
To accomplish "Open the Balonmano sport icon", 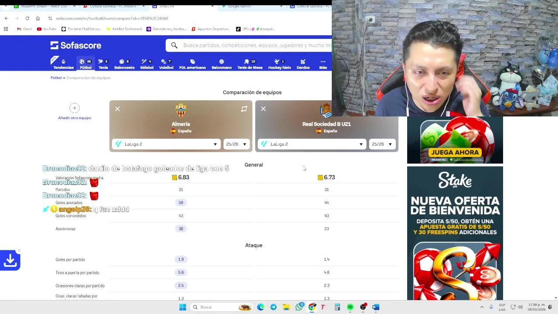I will tap(221, 64).
